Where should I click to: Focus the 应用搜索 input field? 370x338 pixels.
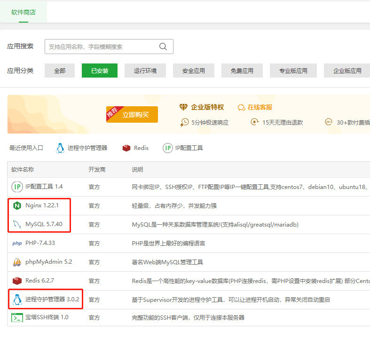109,47
